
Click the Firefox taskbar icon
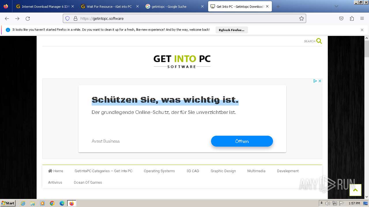point(71,203)
